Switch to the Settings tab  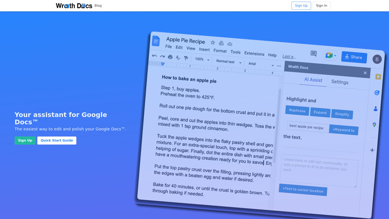coord(340,82)
